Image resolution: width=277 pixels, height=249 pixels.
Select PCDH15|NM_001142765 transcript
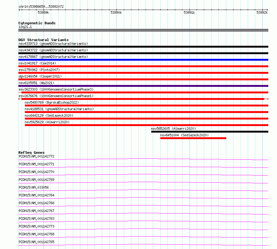click(36, 242)
